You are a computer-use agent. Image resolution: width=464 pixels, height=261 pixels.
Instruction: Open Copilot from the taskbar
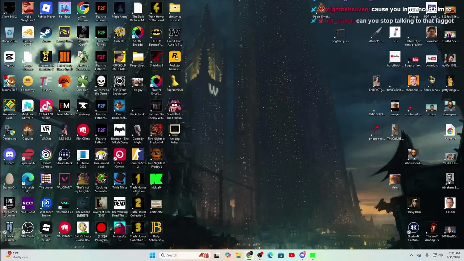tap(228, 255)
